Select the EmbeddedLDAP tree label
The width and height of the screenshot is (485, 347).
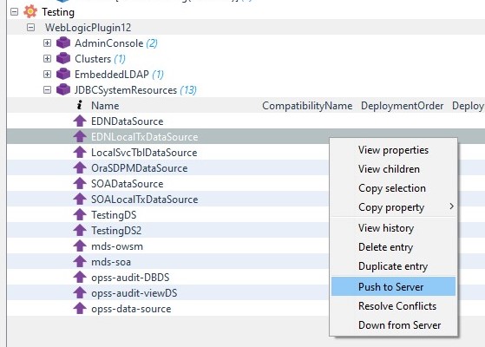[112, 75]
